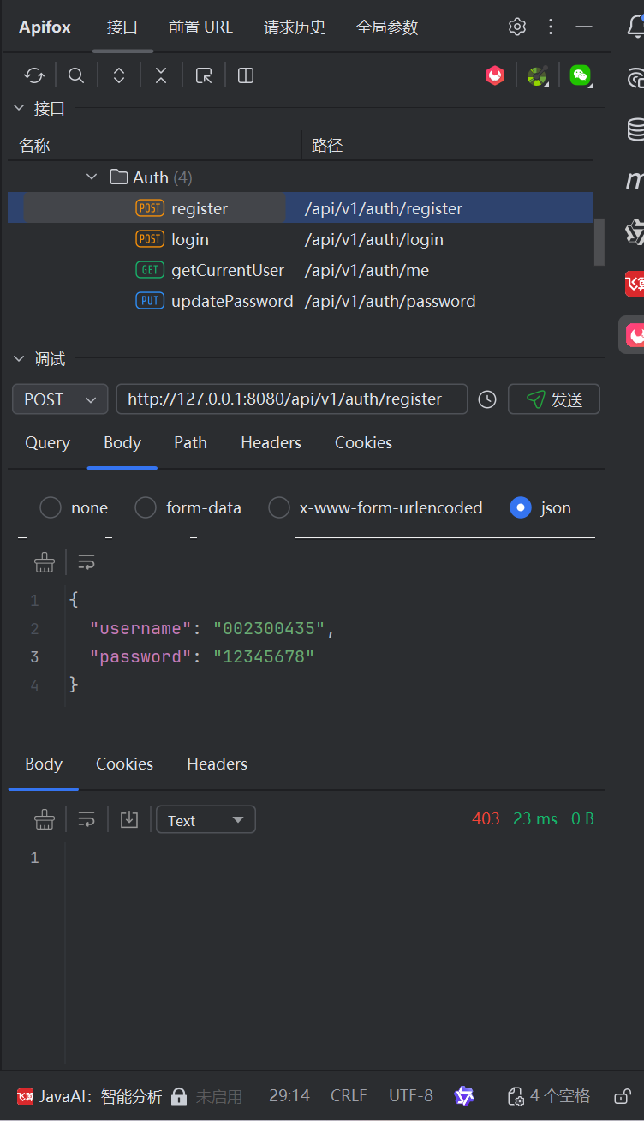Select the register endpoint row

pyautogui.click(x=300, y=208)
